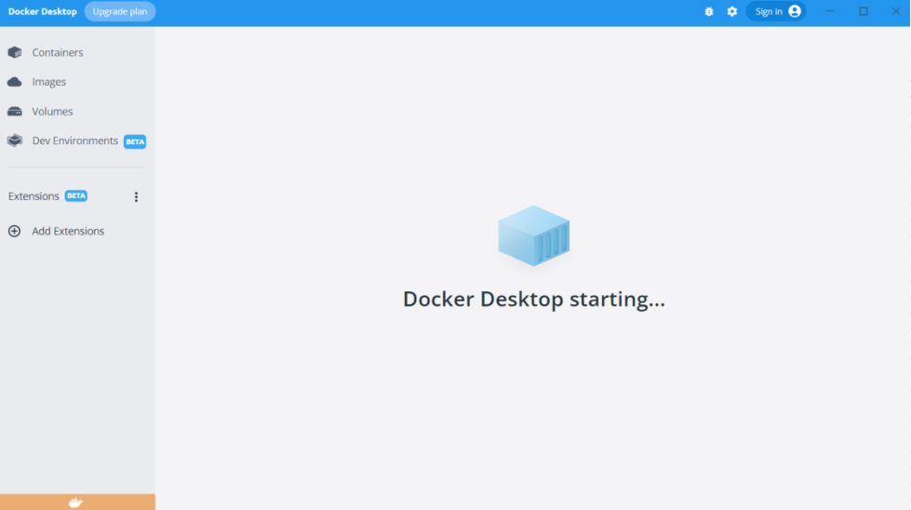911x510 pixels.
Task: Open settings gear icon
Action: point(732,11)
